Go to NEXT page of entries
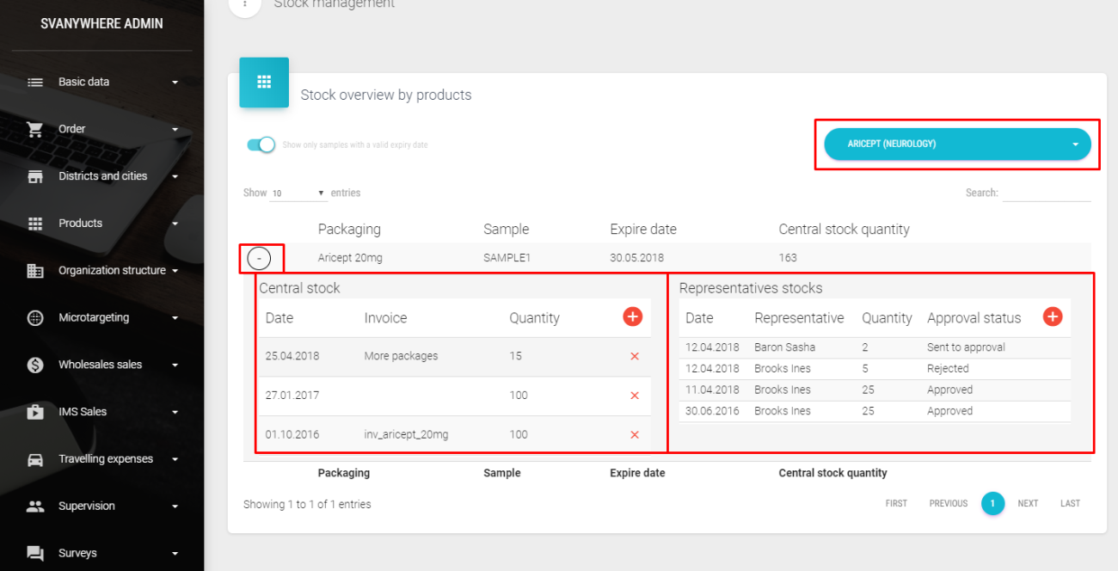The image size is (1118, 571). [1028, 504]
